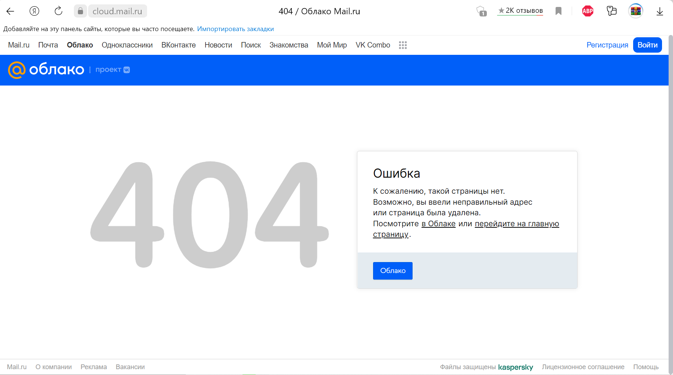Viewport: 673px width, 375px height.
Task: Bookmark this page with the bookmark icon
Action: click(559, 11)
